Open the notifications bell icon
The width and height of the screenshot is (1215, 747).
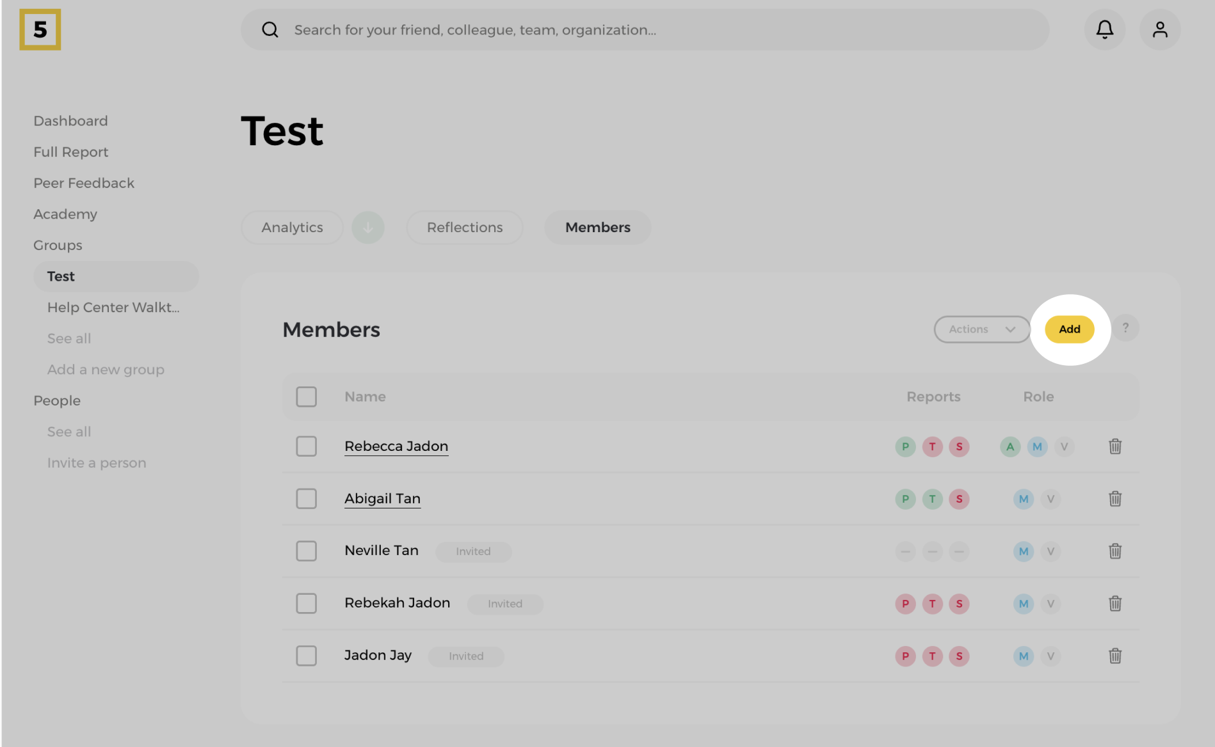(x=1104, y=30)
